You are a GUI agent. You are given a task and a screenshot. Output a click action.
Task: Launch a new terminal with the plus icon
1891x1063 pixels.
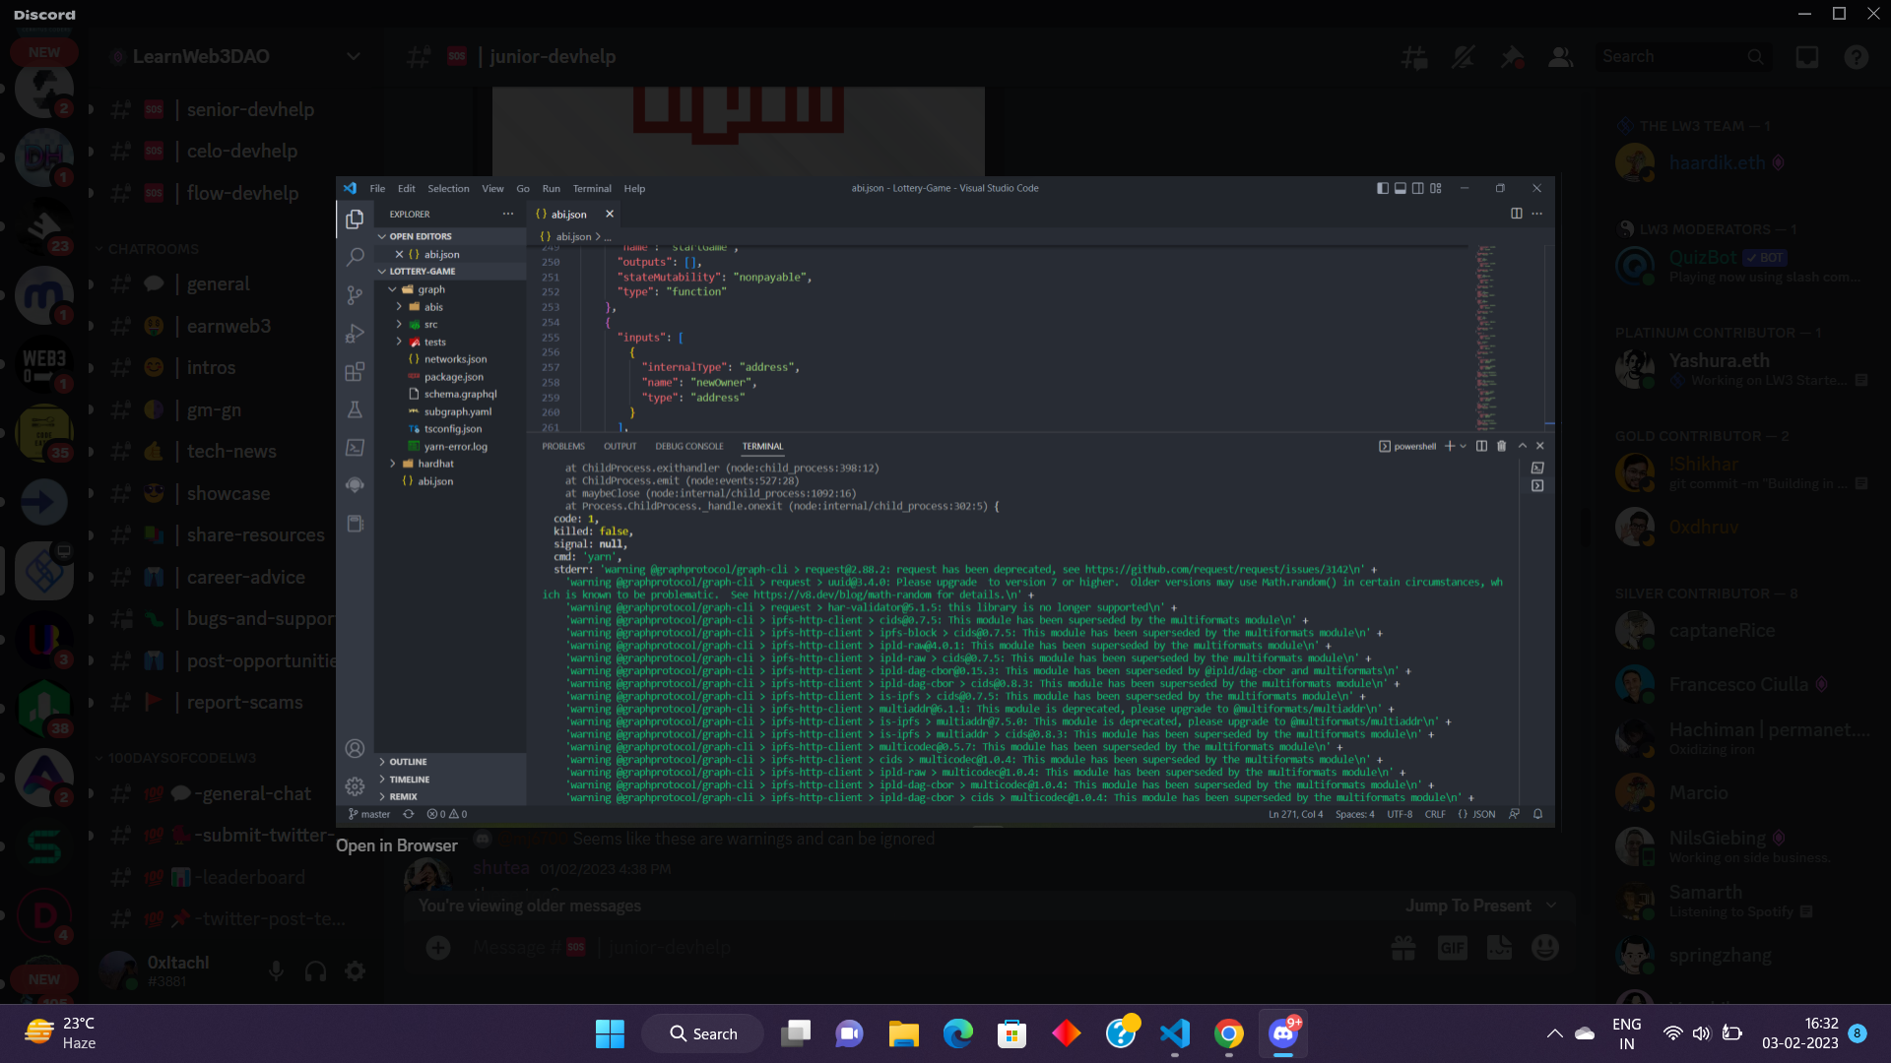pos(1448,445)
